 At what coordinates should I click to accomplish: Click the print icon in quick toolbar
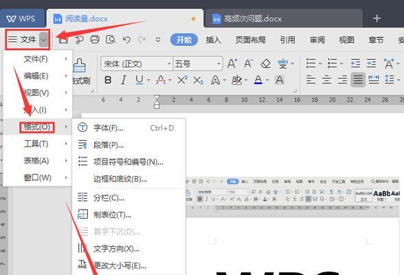[95, 40]
